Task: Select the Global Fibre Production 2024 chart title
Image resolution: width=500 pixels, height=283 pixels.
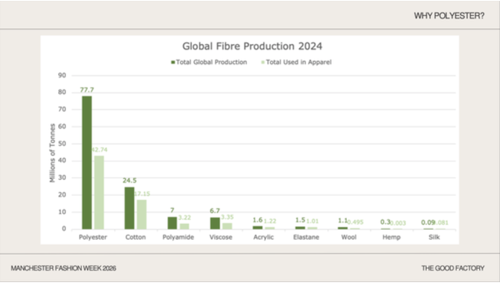Action: [252, 46]
